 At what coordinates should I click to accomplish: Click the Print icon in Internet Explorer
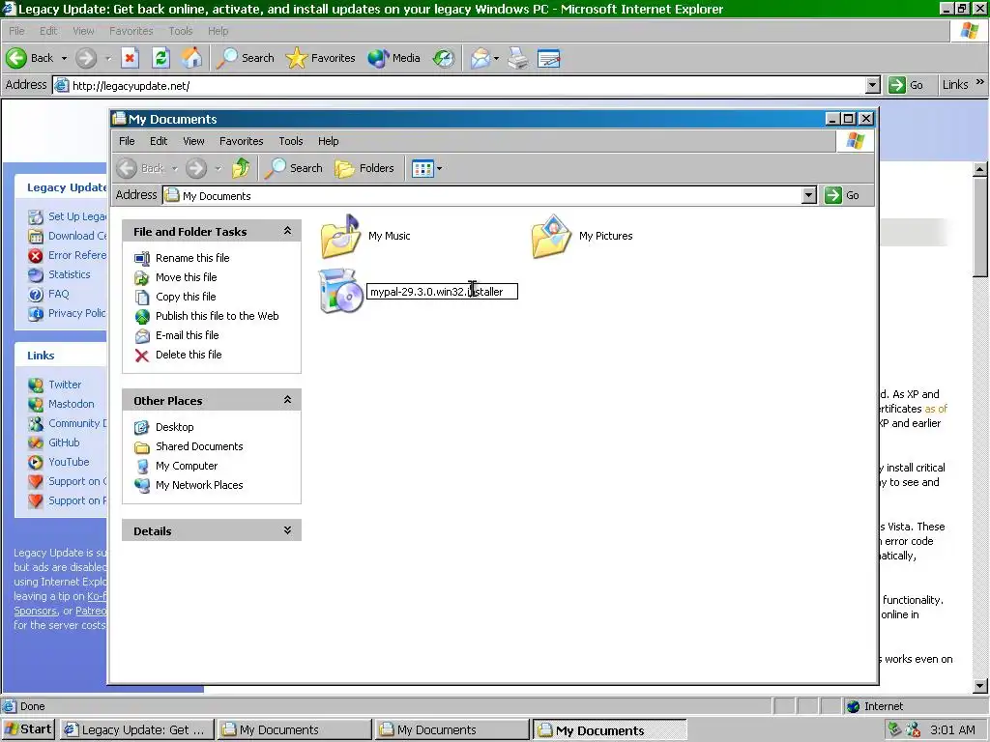(518, 58)
